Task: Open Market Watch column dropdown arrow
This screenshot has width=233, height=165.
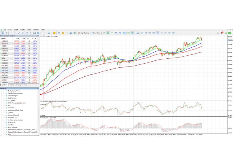Action: click(x=35, y=39)
